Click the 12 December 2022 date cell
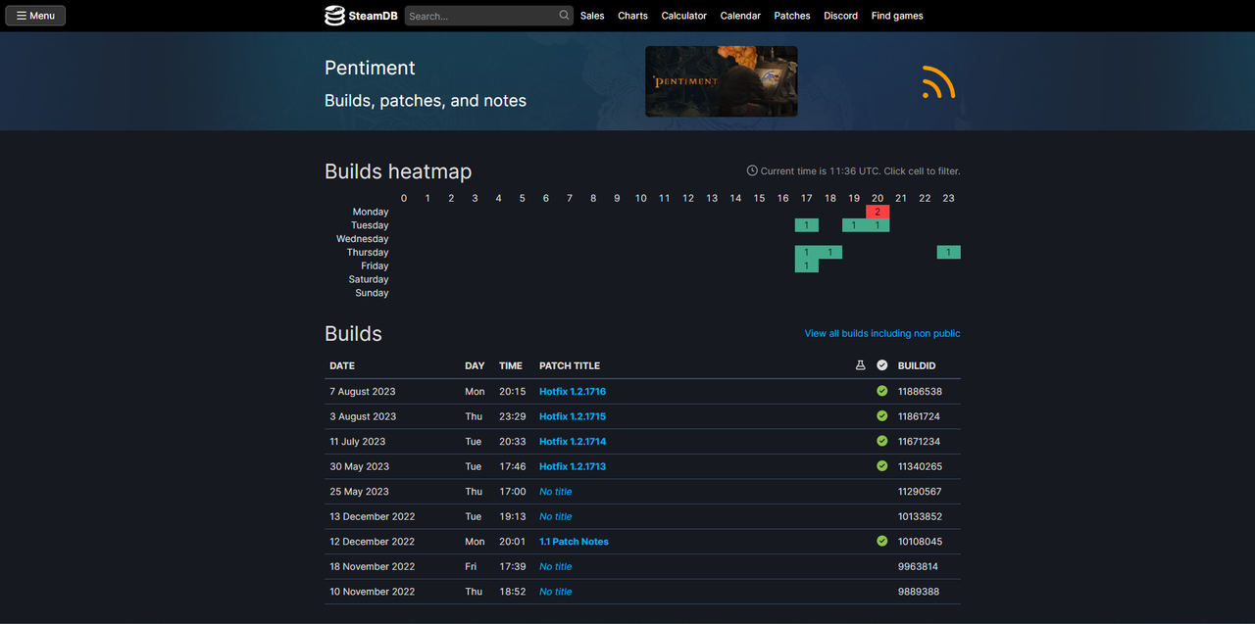Viewport: 1255px width, 624px height. click(x=373, y=542)
